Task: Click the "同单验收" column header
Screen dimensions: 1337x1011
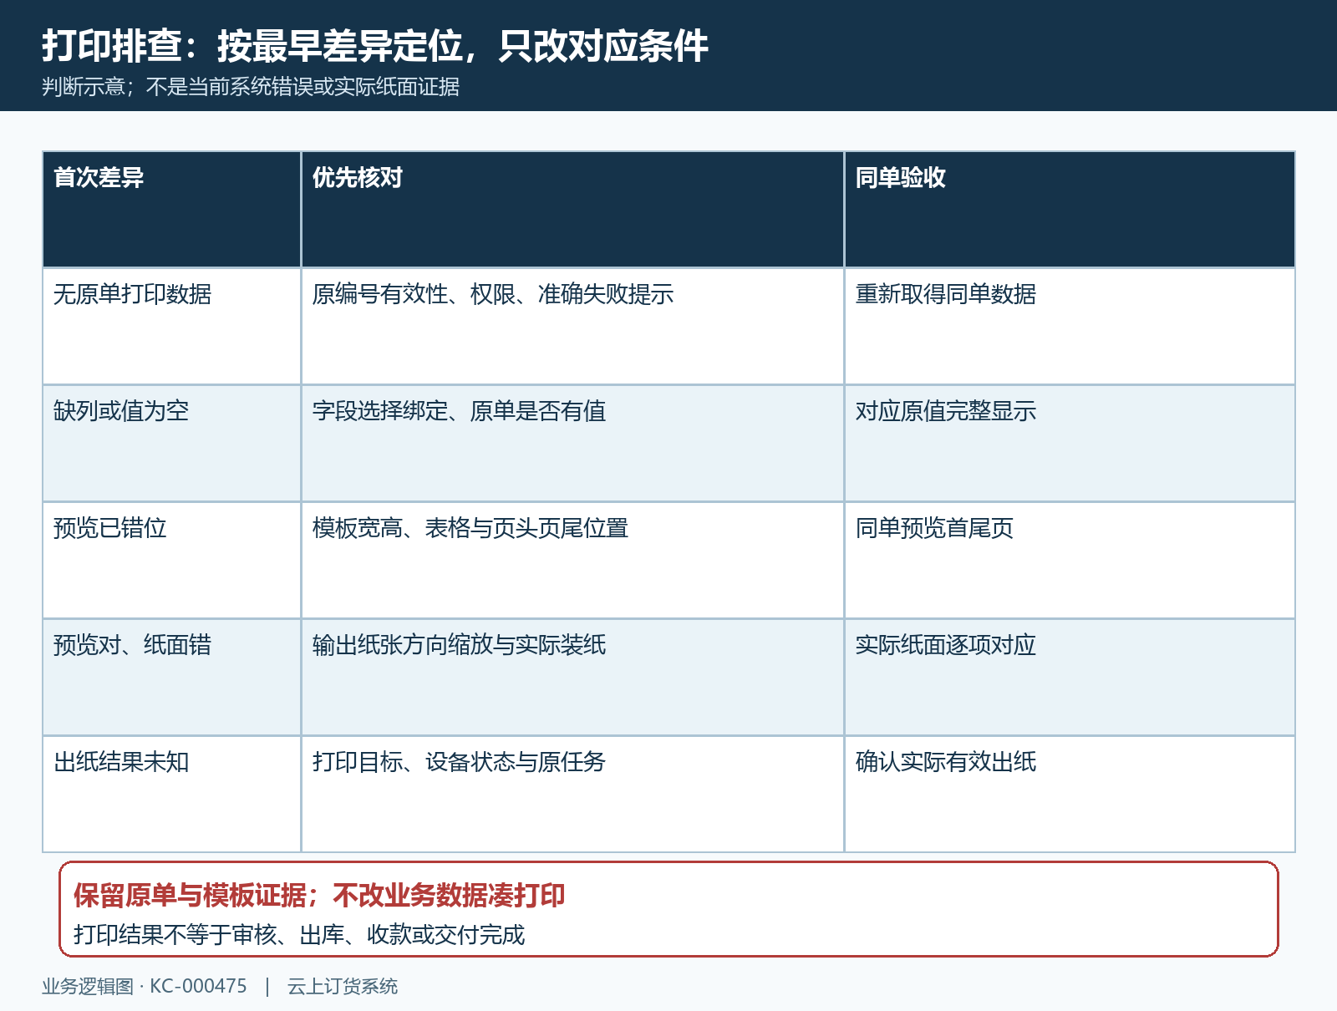Action: pos(1070,209)
